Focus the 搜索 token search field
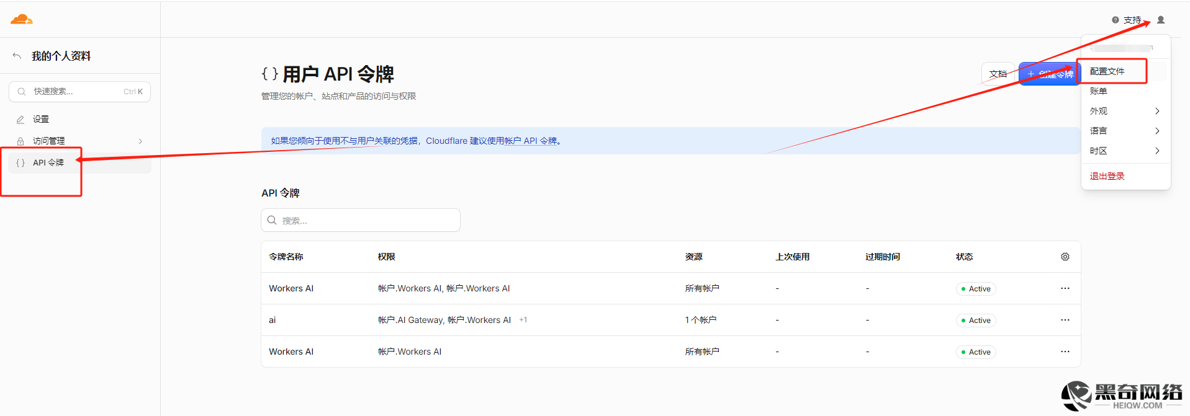Image resolution: width=1190 pixels, height=416 pixels. (x=361, y=220)
